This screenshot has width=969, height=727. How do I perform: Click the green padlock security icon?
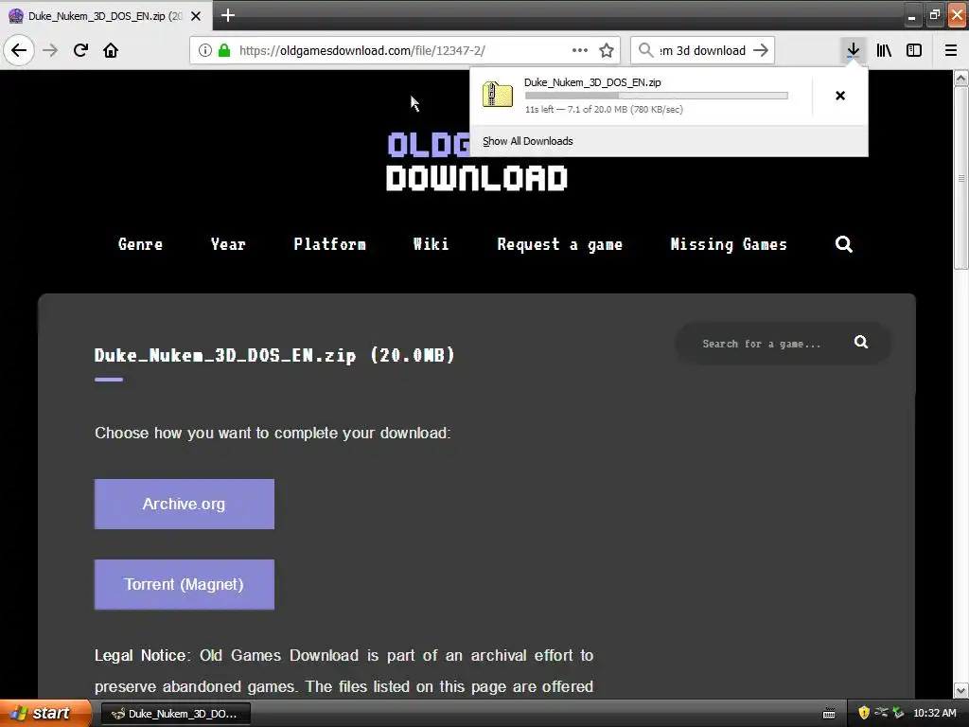tap(224, 50)
